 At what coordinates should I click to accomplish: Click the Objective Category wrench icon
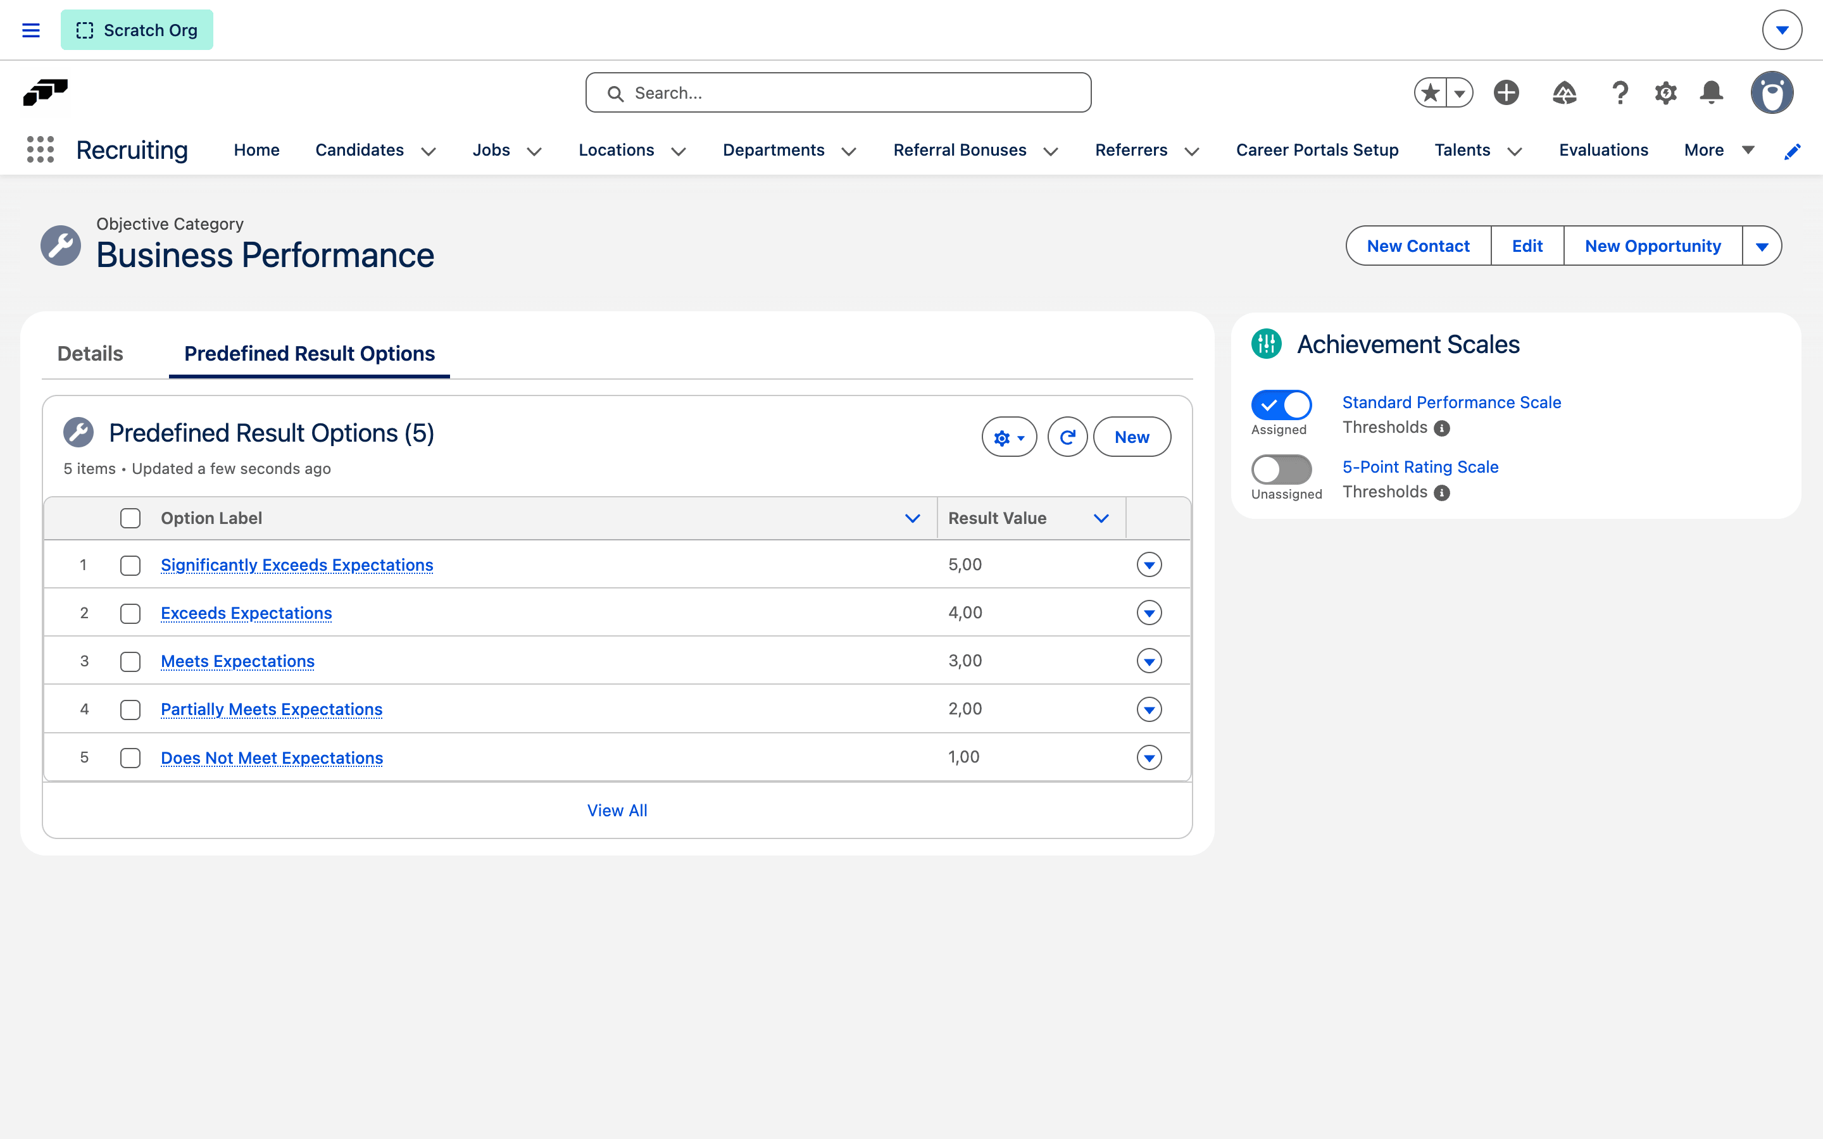pos(61,246)
